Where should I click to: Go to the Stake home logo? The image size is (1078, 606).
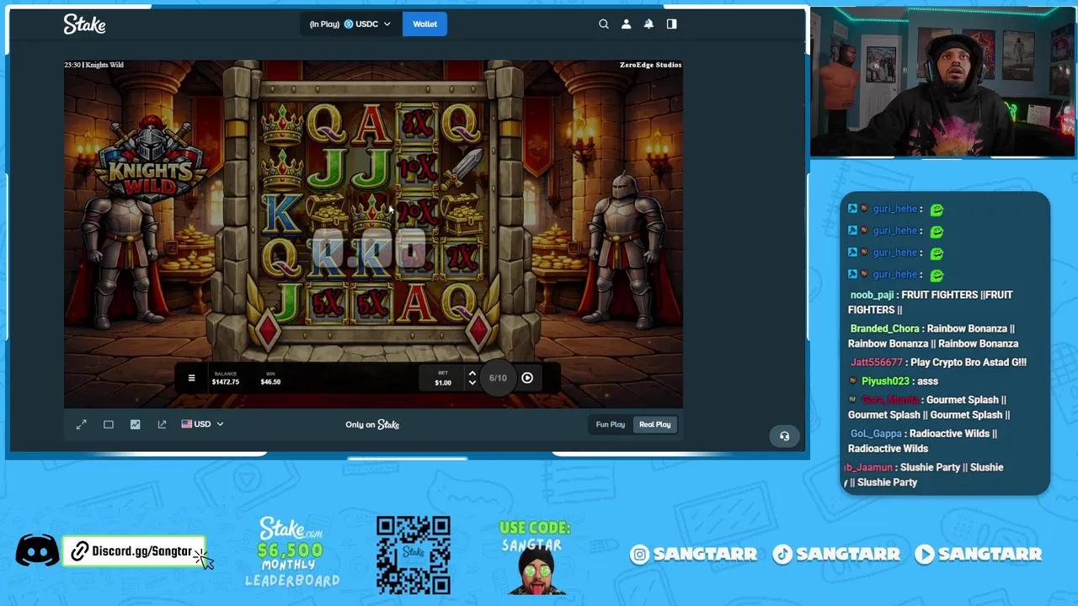point(84,24)
